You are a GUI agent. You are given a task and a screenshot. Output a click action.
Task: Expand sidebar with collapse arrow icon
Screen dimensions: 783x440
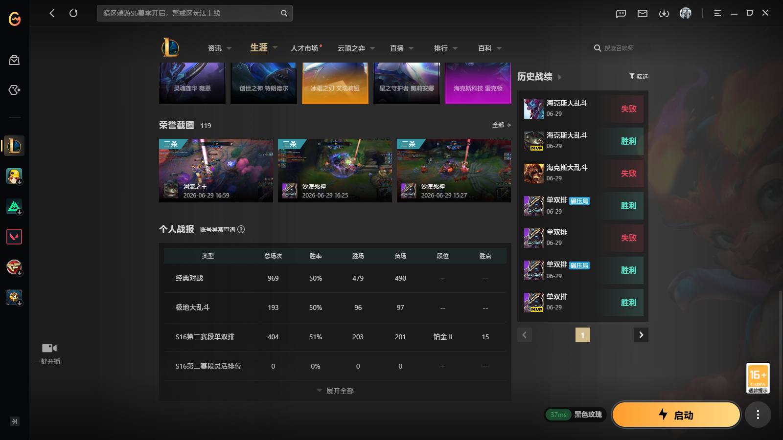coord(15,421)
